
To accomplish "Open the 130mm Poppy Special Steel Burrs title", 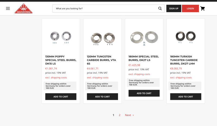I will (61, 60).
